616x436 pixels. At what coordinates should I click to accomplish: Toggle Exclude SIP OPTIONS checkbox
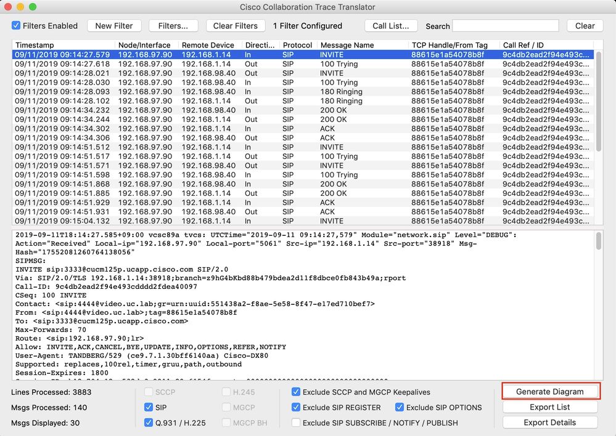pos(400,407)
